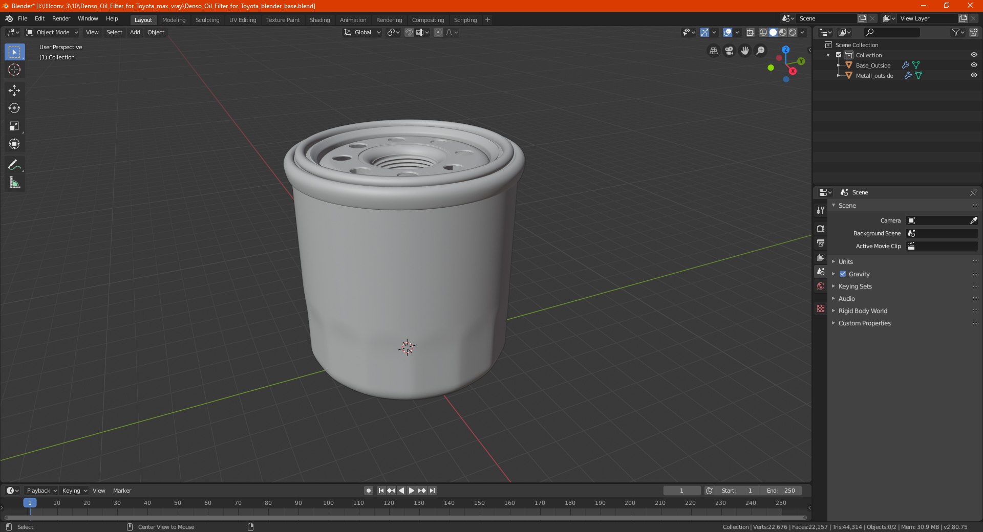
Task: Click the Play animation button
Action: click(411, 491)
